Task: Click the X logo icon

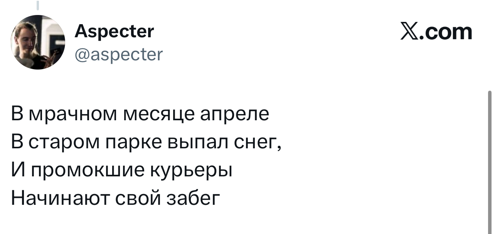Action: pos(410,32)
